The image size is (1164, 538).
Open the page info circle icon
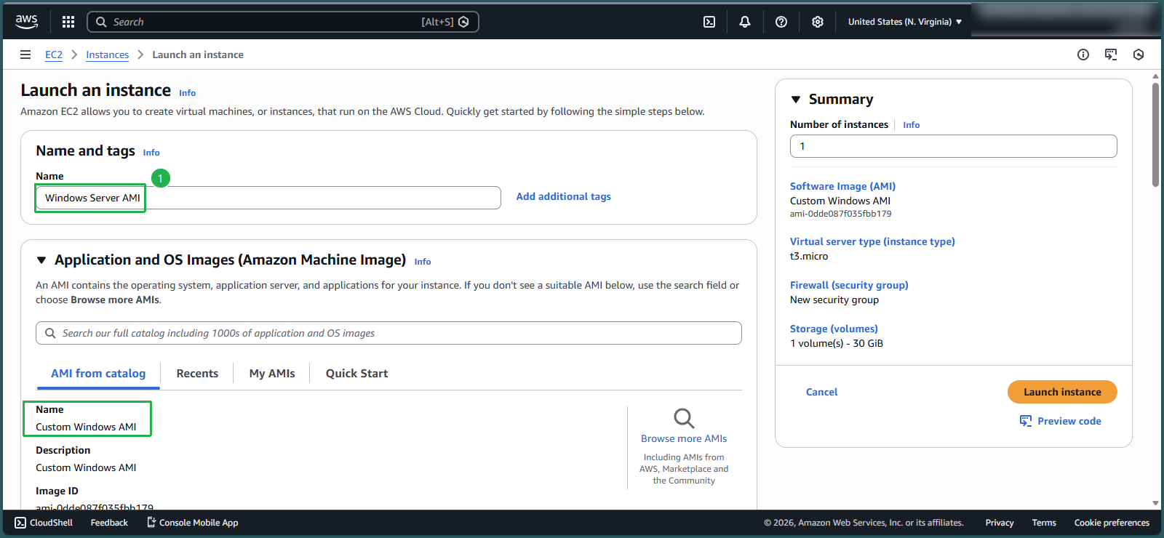[x=1083, y=55]
